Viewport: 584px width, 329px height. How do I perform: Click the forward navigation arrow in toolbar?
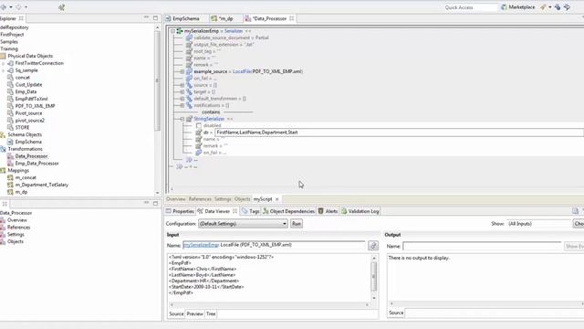point(18,6)
